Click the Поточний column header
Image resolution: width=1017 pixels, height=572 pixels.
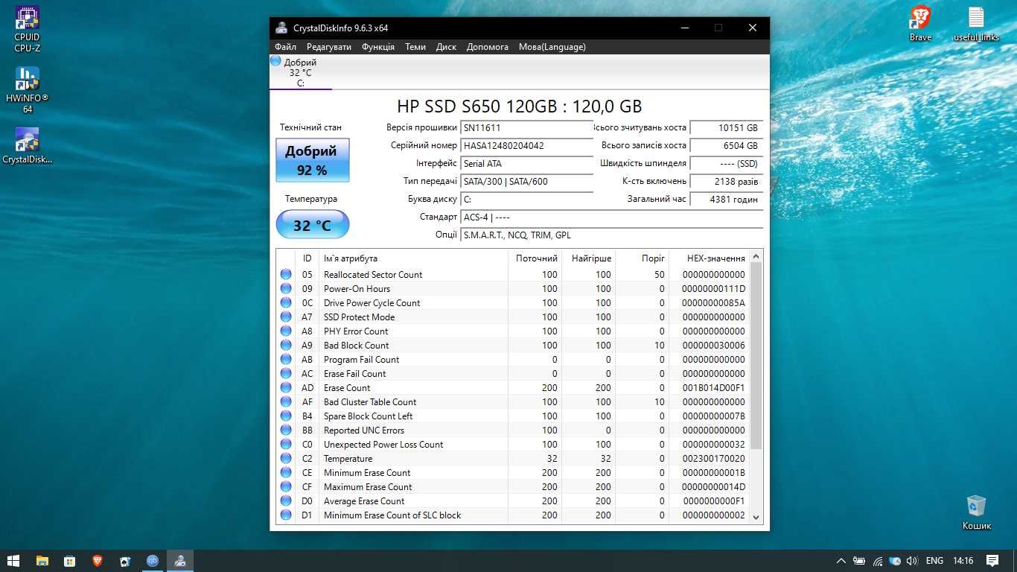click(535, 258)
